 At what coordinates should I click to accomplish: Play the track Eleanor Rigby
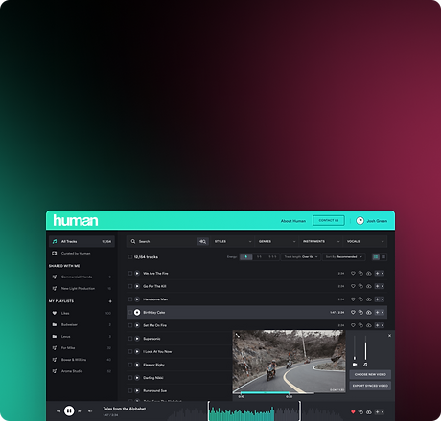coord(137,365)
